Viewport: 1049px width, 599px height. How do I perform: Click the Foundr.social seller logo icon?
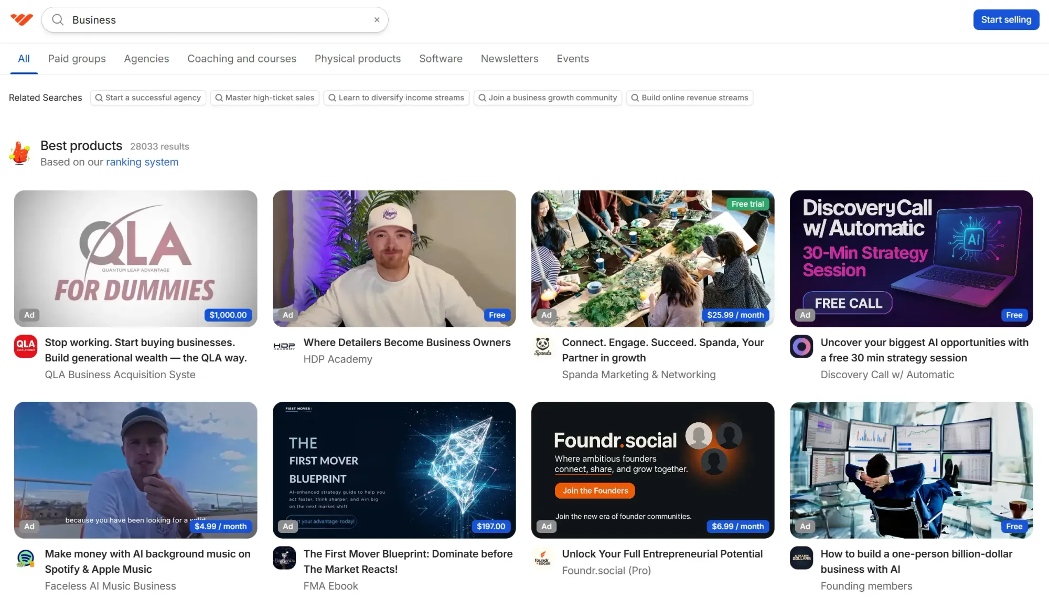point(543,558)
